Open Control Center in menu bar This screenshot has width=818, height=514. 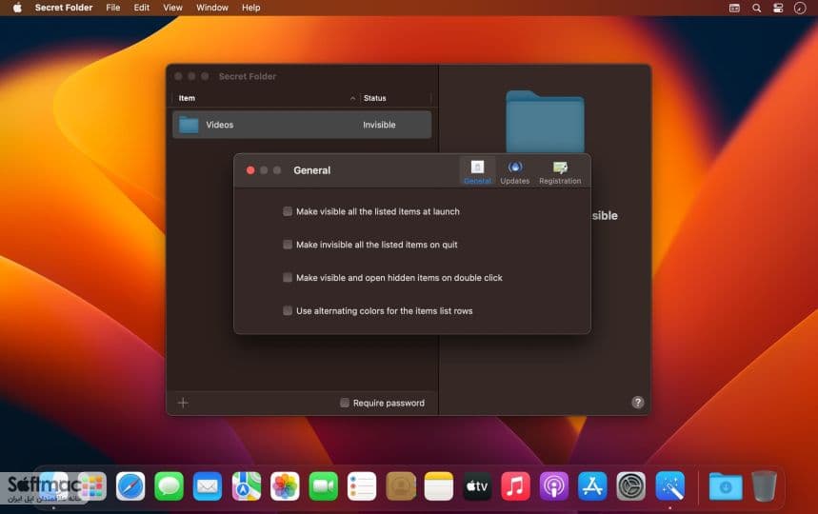coord(778,8)
